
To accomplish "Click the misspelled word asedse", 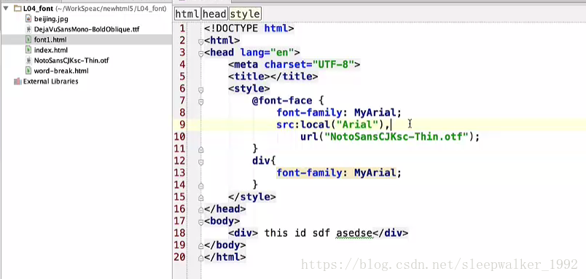I will tap(354, 233).
